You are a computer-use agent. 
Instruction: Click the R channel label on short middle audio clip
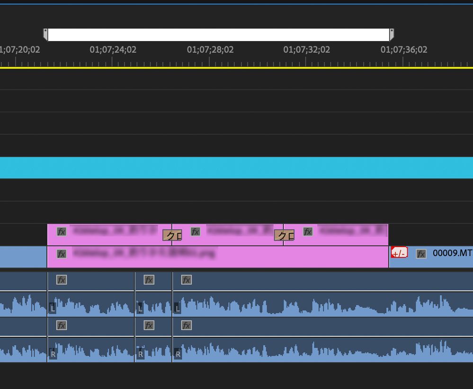[140, 354]
